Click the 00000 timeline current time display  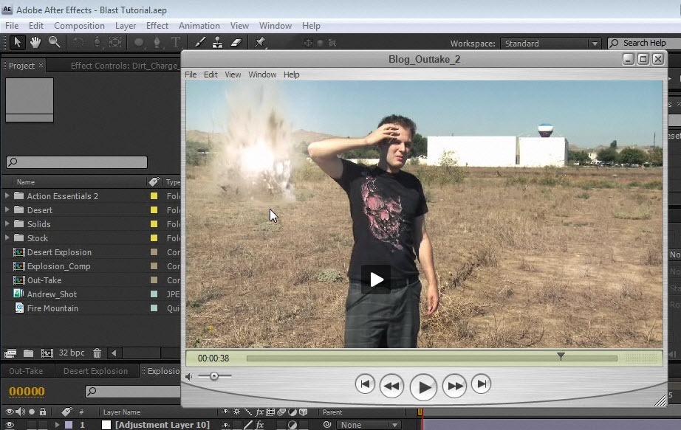27,392
